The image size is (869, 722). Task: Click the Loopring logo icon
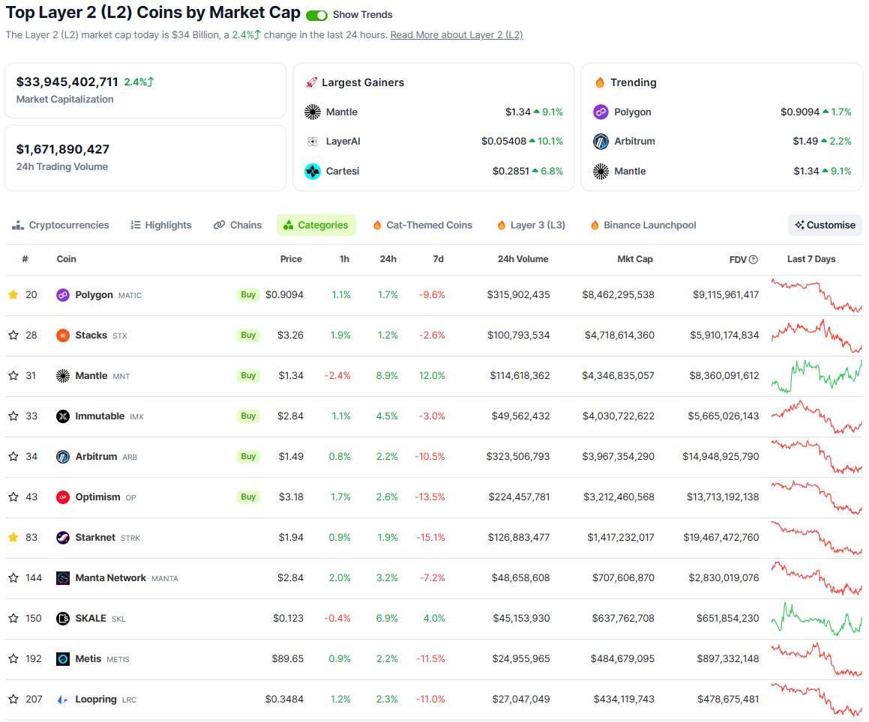point(63,699)
